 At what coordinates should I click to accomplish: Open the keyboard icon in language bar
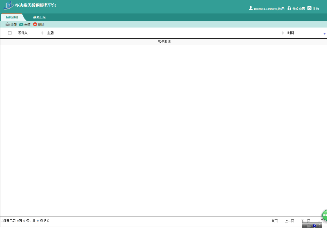click(x=308, y=226)
